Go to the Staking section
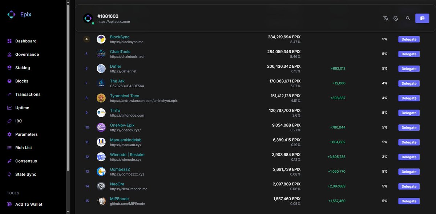This screenshot has width=436, height=214. [23, 68]
